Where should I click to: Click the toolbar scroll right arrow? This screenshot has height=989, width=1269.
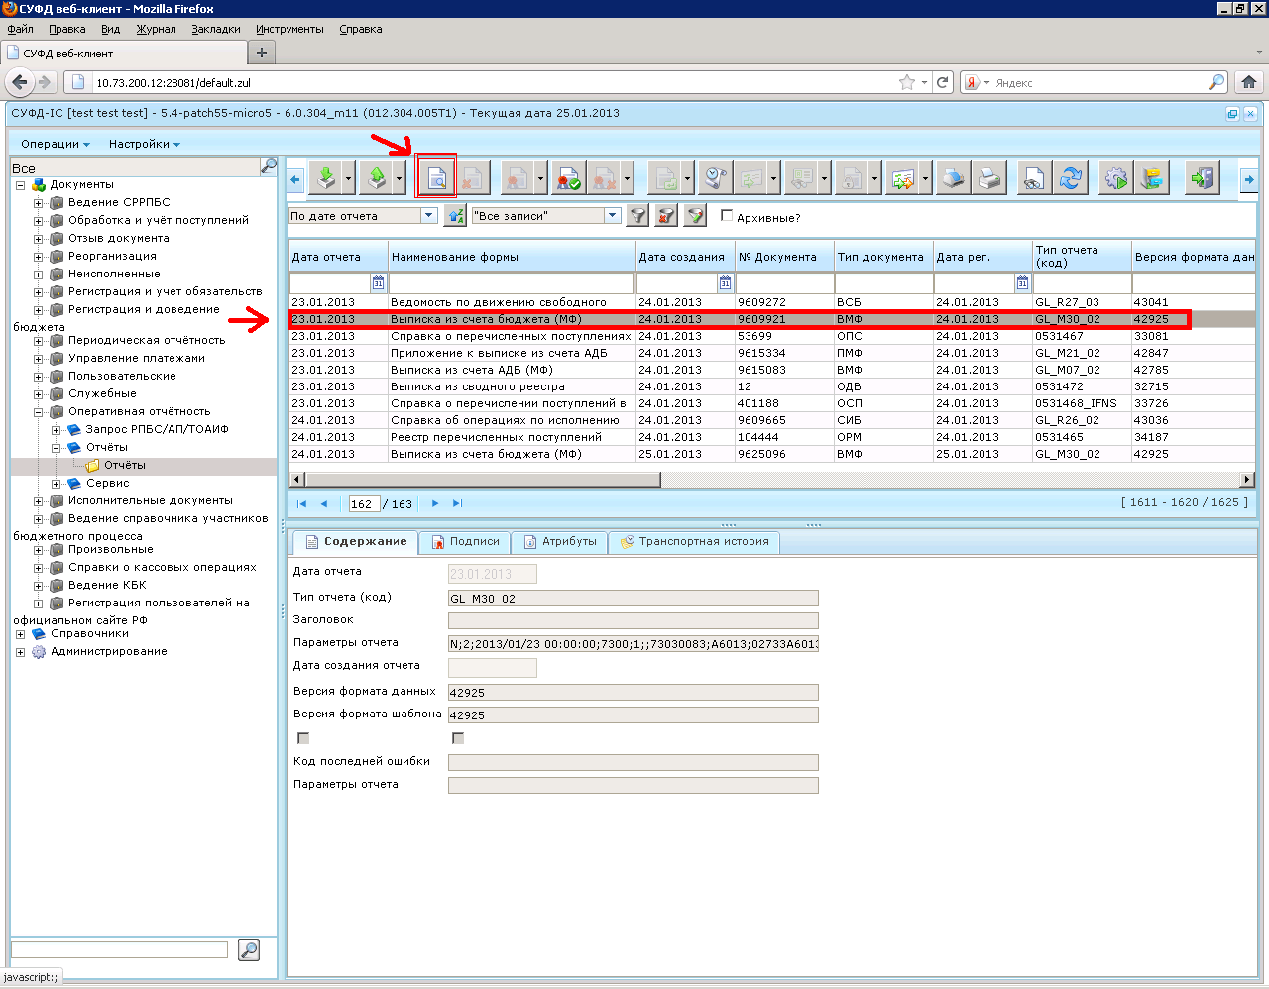1248,179
